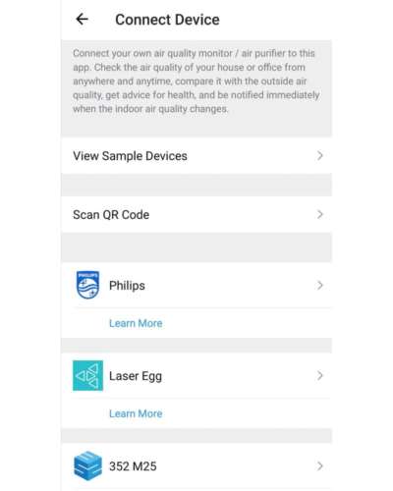Click the gray divider below Scan QR Code
Viewport: 393px width, 491px height.
click(x=196, y=247)
